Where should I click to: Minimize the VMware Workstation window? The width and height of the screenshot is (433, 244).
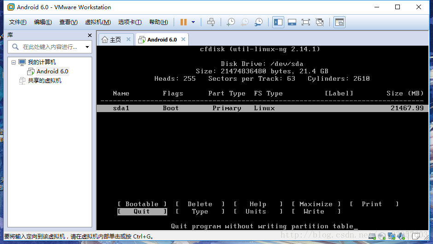coord(377,7)
